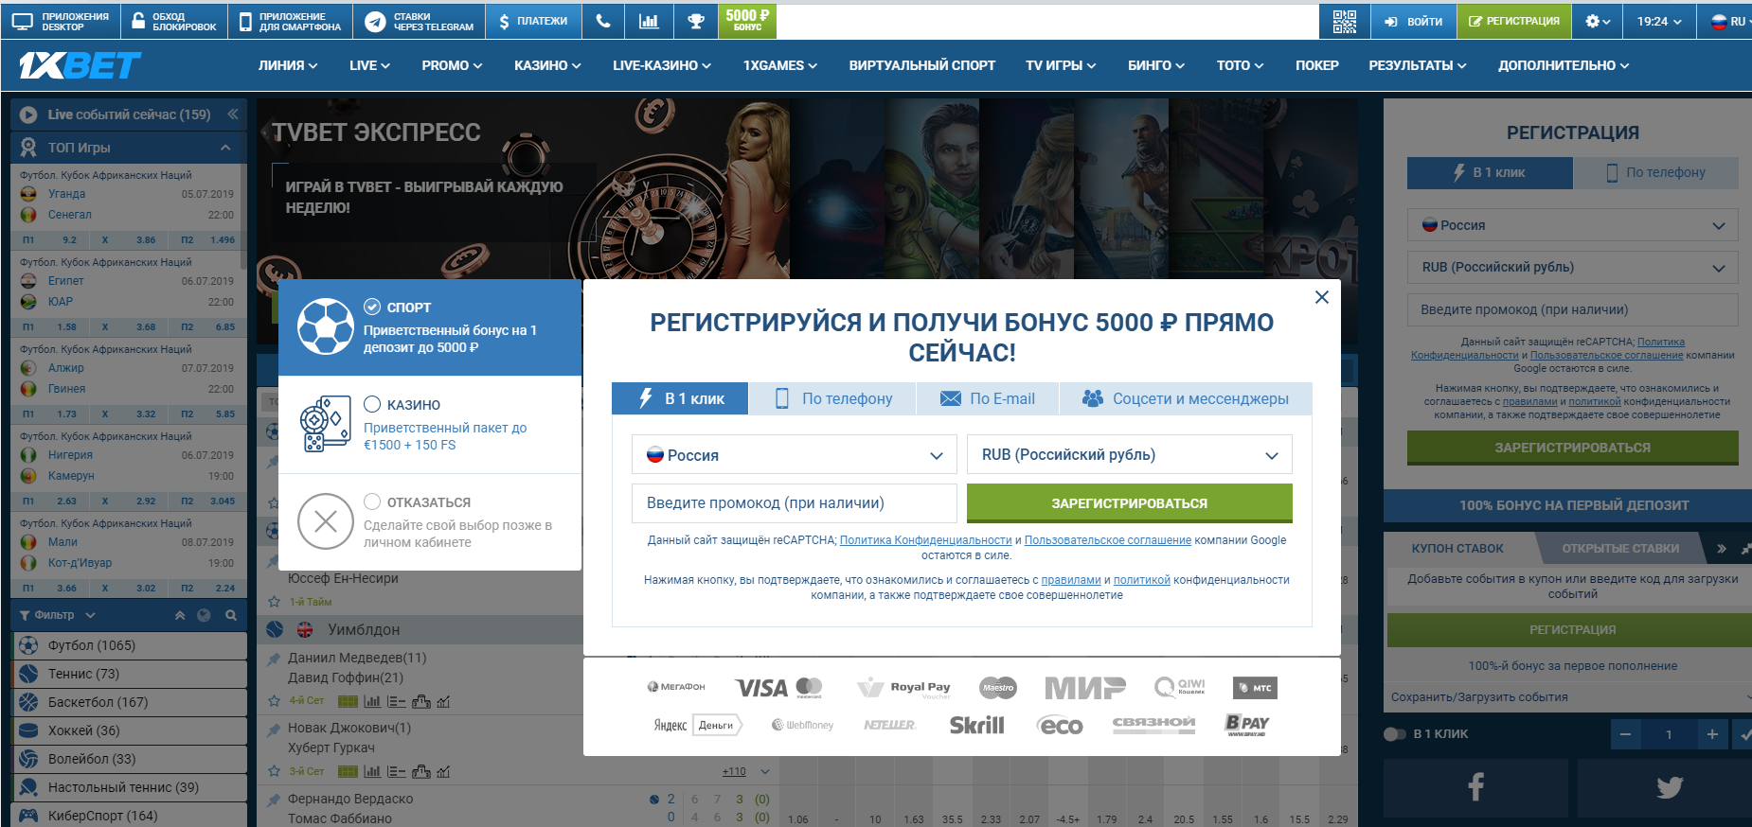Select the В 1 клик tab in popup

[x=680, y=398]
